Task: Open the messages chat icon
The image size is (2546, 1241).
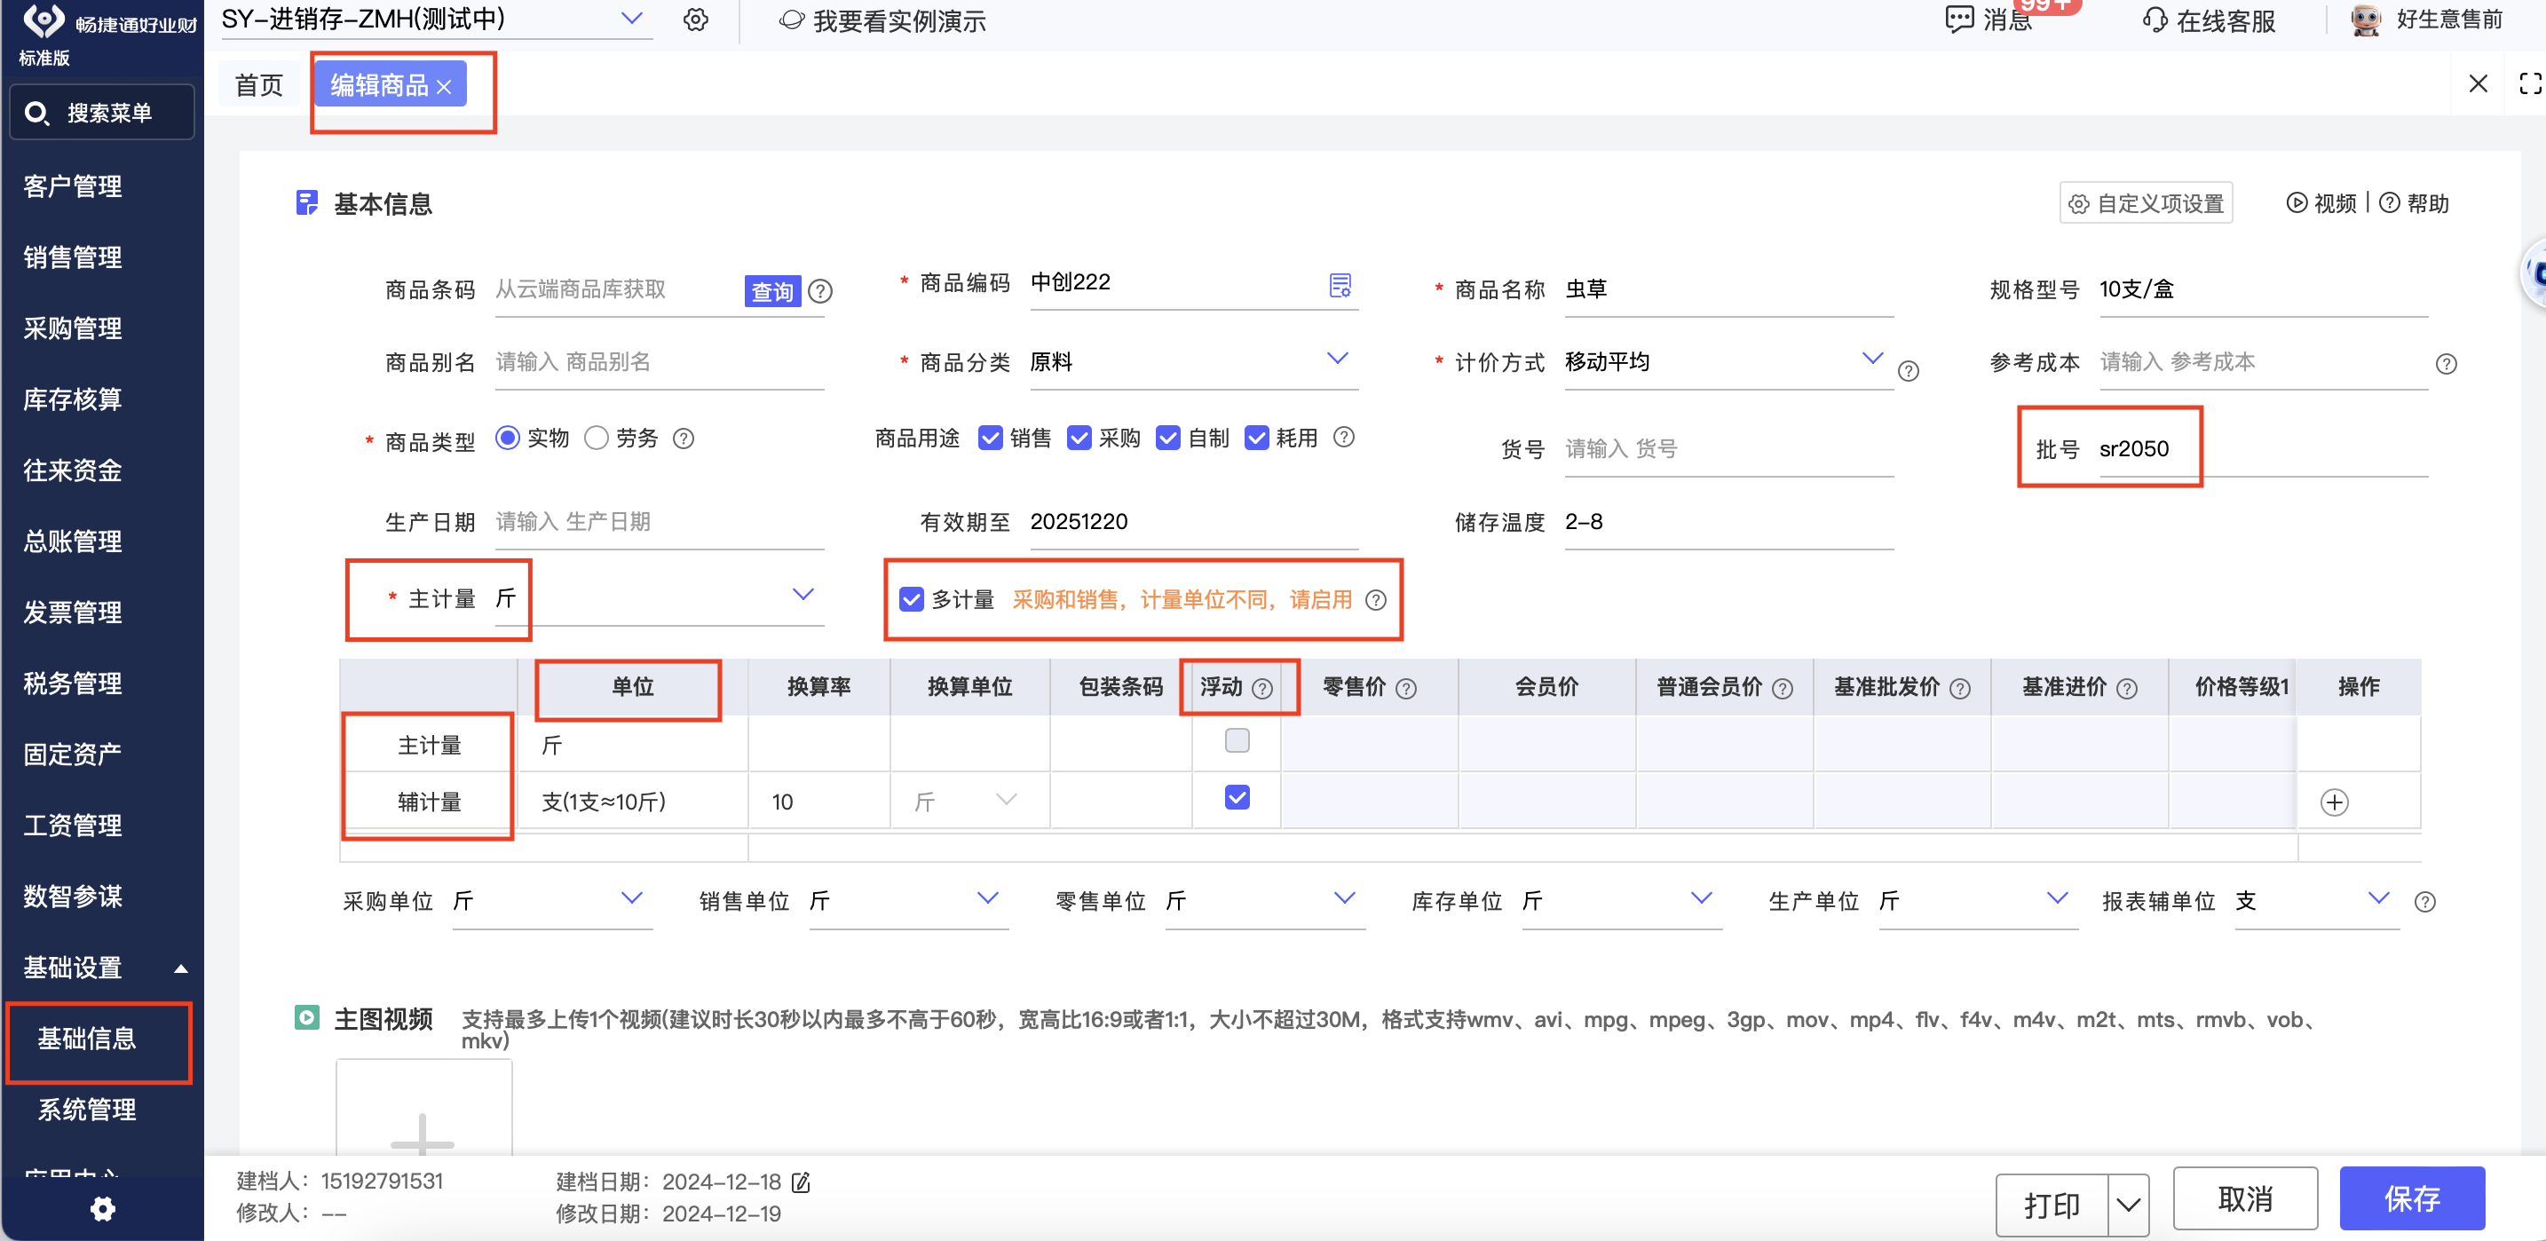Action: coord(1958,20)
